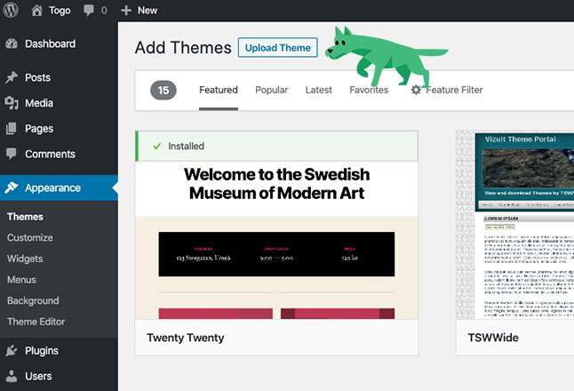Screen dimensions: 574x391
Task: Click the Dashboard gauge icon
Action: 12,44
